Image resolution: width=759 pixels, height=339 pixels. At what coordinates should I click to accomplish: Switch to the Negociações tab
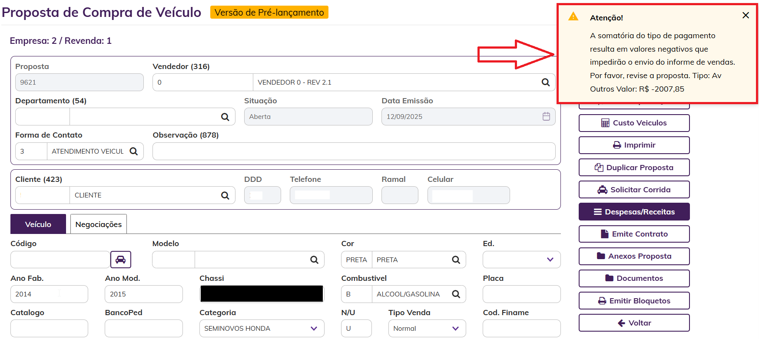pos(99,224)
